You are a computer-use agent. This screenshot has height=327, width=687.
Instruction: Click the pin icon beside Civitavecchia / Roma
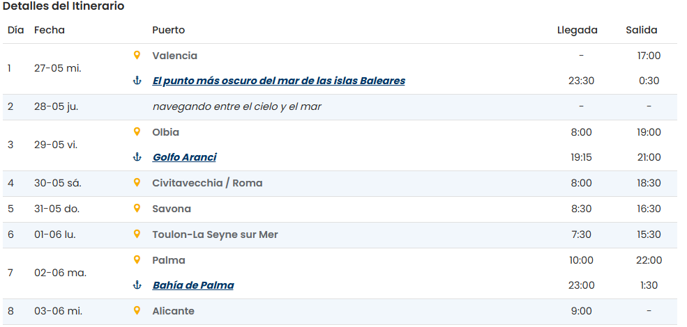(x=137, y=182)
